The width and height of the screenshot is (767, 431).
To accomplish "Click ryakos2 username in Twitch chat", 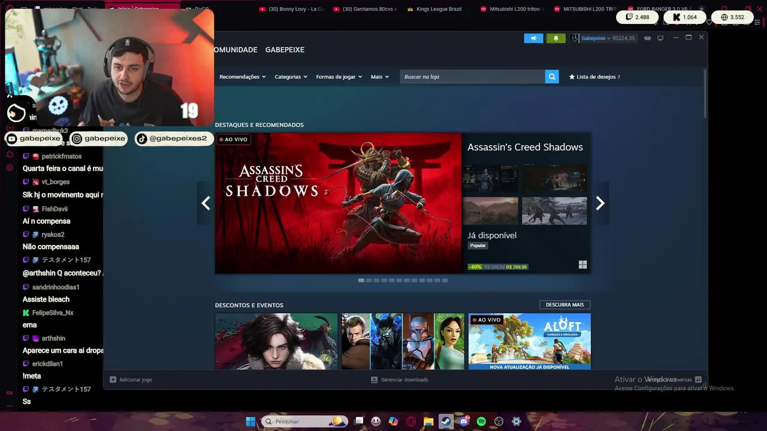I will tap(53, 235).
